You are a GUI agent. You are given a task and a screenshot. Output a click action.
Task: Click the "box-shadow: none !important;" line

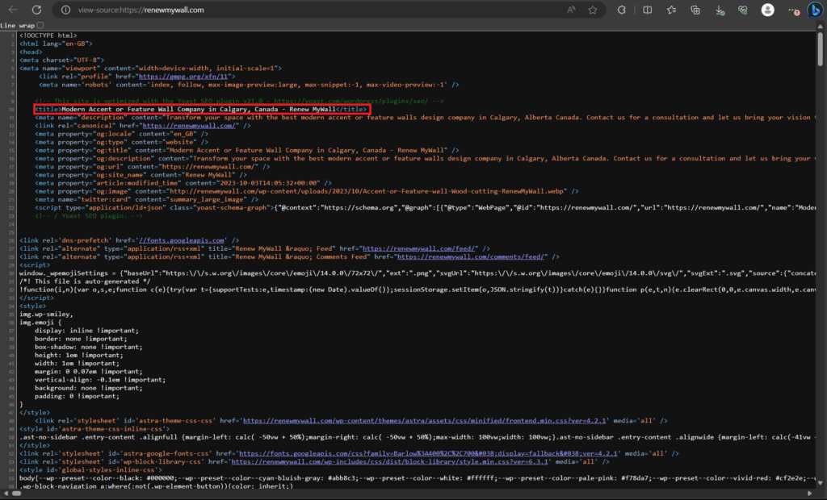89,347
